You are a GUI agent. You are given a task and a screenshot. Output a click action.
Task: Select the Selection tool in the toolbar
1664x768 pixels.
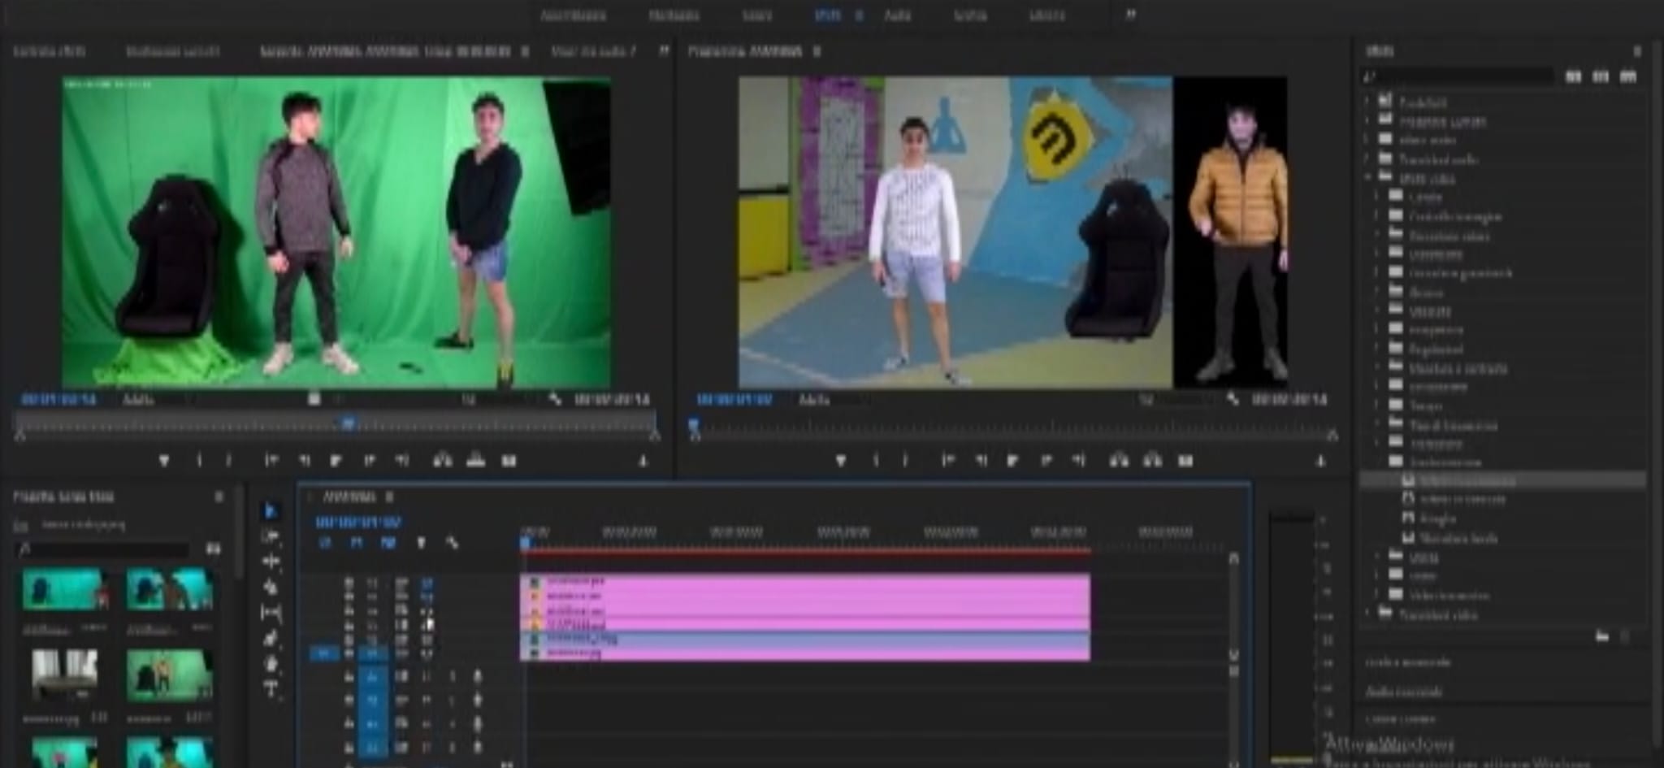271,510
